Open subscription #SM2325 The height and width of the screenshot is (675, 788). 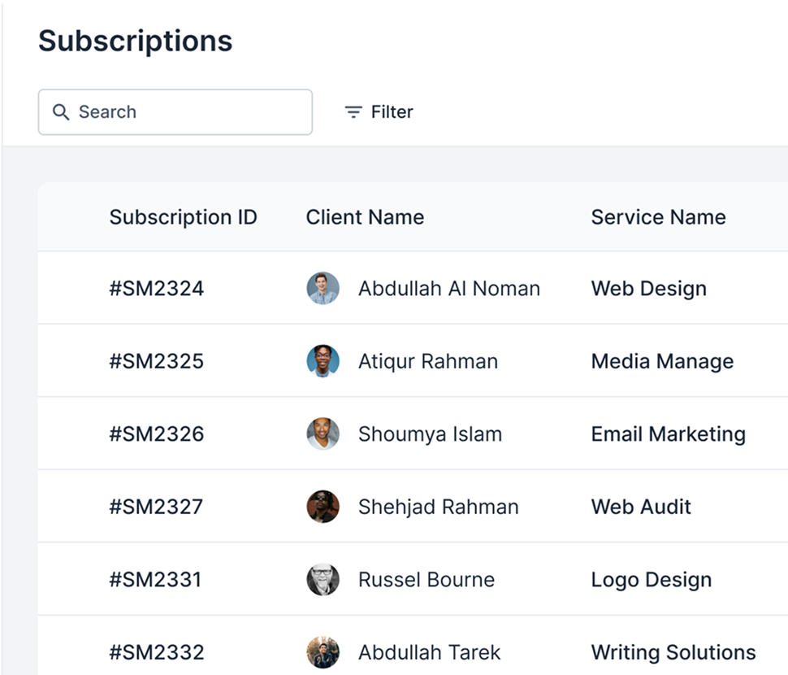(157, 361)
